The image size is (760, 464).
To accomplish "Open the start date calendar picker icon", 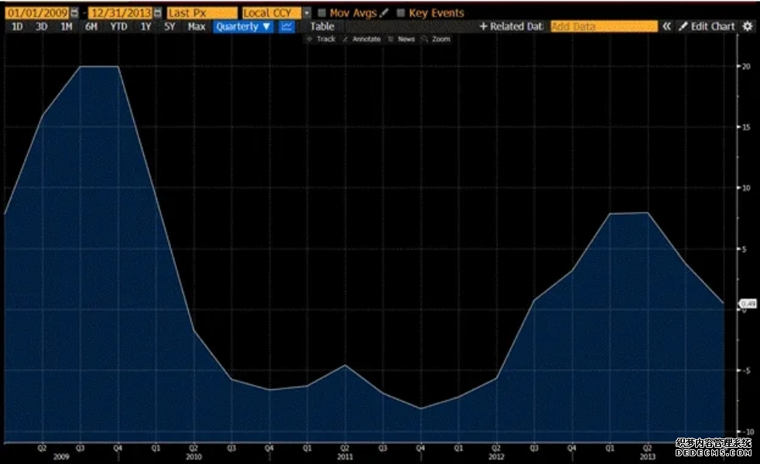I will [74, 13].
